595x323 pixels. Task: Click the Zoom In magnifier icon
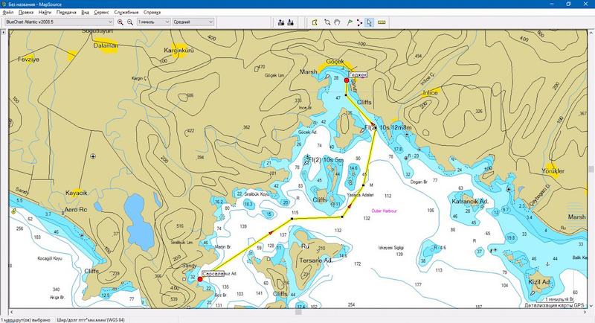[x=120, y=22]
